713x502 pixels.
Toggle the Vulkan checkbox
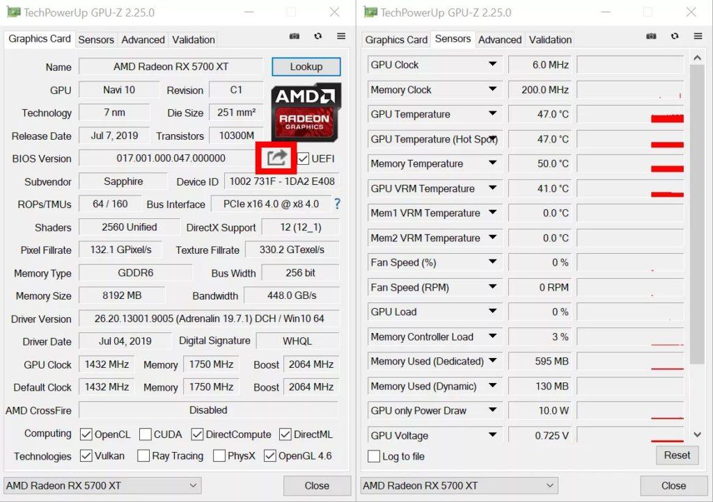tap(86, 455)
